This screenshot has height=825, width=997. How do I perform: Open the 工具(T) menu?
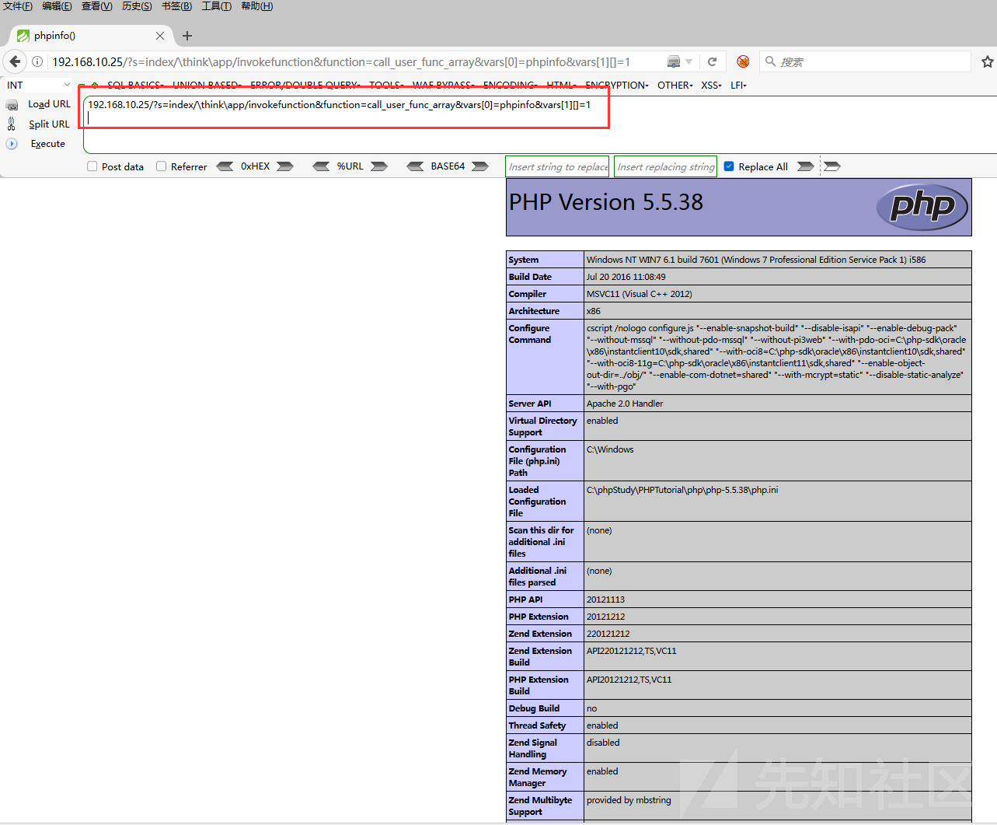pos(217,6)
